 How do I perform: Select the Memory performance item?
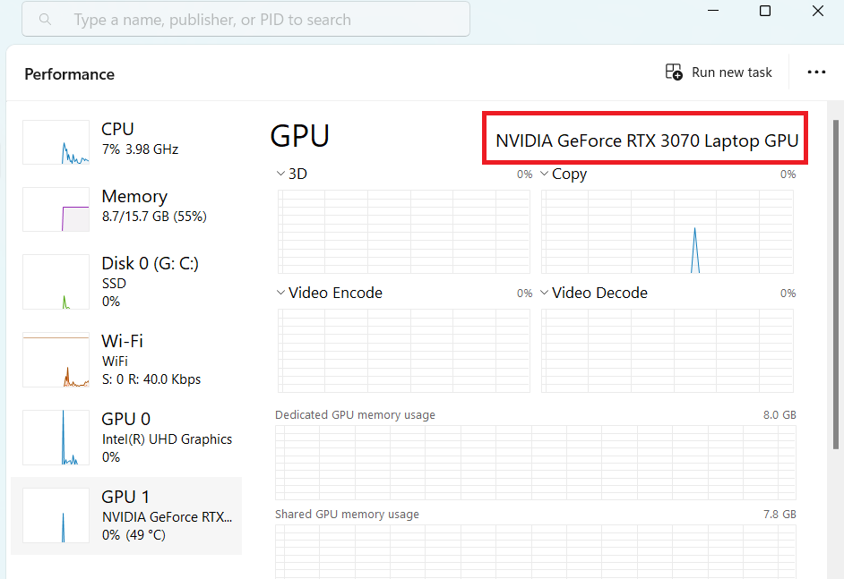click(126, 209)
